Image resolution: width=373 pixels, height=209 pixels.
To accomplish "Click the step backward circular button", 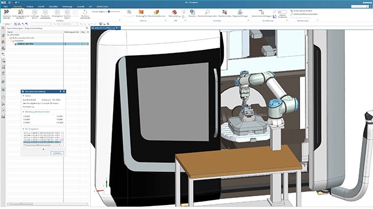I will [x=35, y=12].
